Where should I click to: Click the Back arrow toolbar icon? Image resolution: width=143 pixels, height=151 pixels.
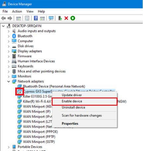coord(4,18)
